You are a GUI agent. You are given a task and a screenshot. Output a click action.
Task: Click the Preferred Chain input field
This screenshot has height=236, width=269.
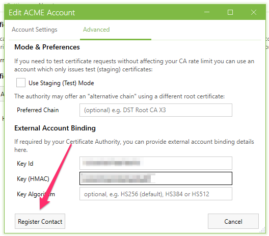pos(156,110)
